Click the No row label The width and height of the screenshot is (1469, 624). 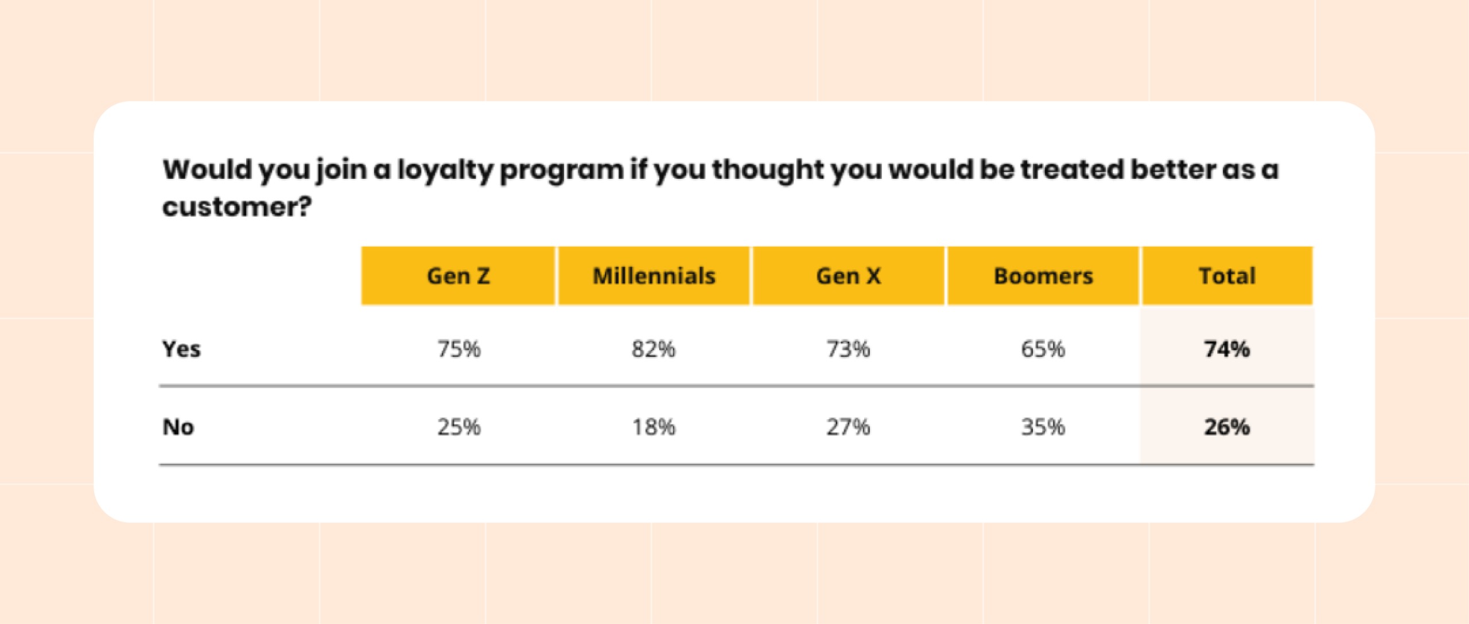[x=178, y=427]
